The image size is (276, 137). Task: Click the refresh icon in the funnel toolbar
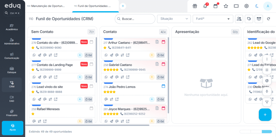[268, 19]
